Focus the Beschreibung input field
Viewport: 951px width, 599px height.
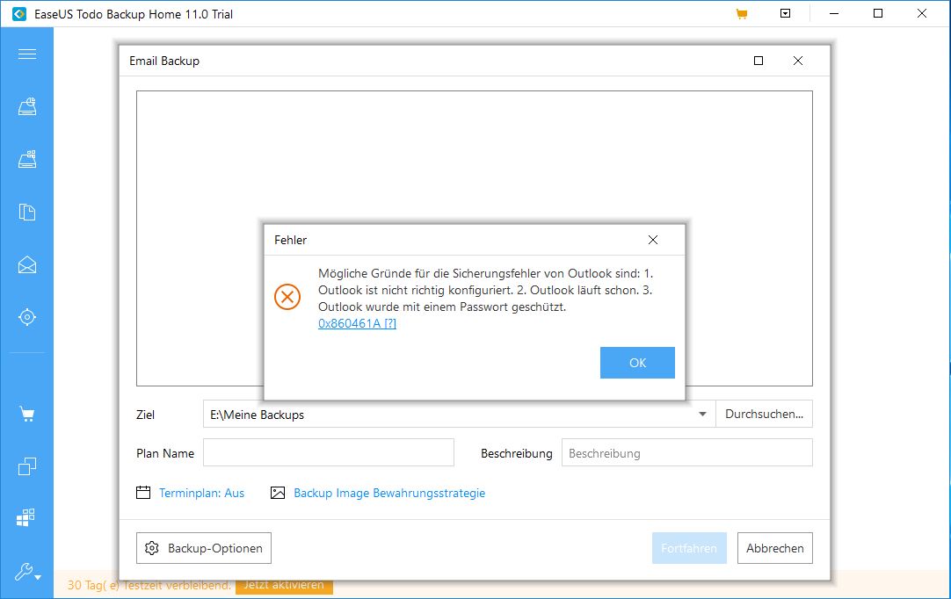coord(686,452)
